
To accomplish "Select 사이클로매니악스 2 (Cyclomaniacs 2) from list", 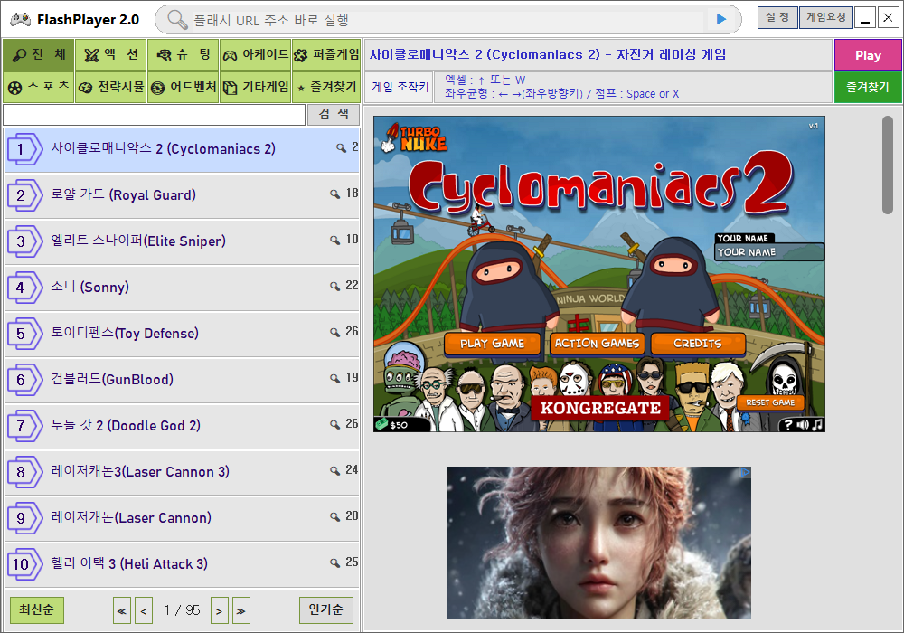I will click(182, 150).
